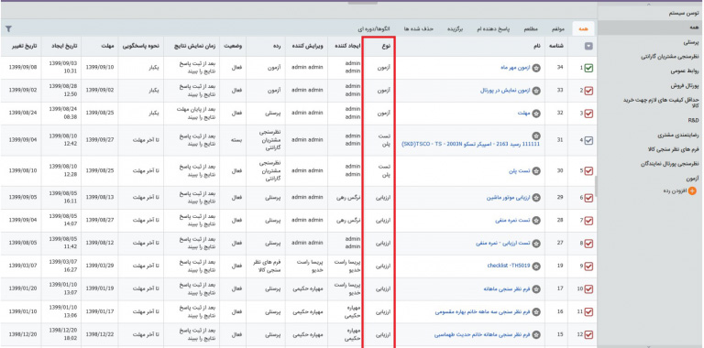Toggle the checkbox for row 6
Image resolution: width=704 pixels, height=348 pixels.
click(588, 198)
